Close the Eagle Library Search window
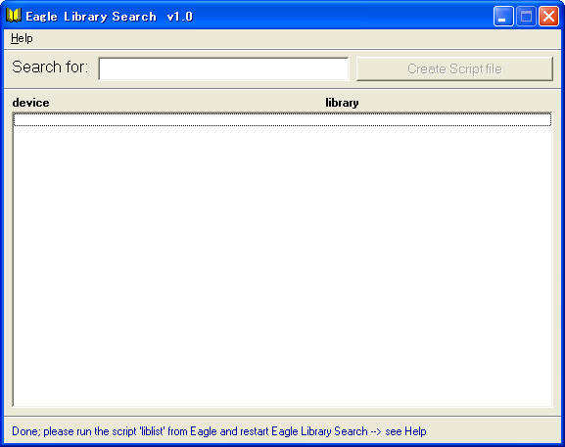This screenshot has width=565, height=447. [548, 17]
